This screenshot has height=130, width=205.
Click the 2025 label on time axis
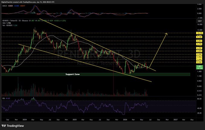[75, 119]
